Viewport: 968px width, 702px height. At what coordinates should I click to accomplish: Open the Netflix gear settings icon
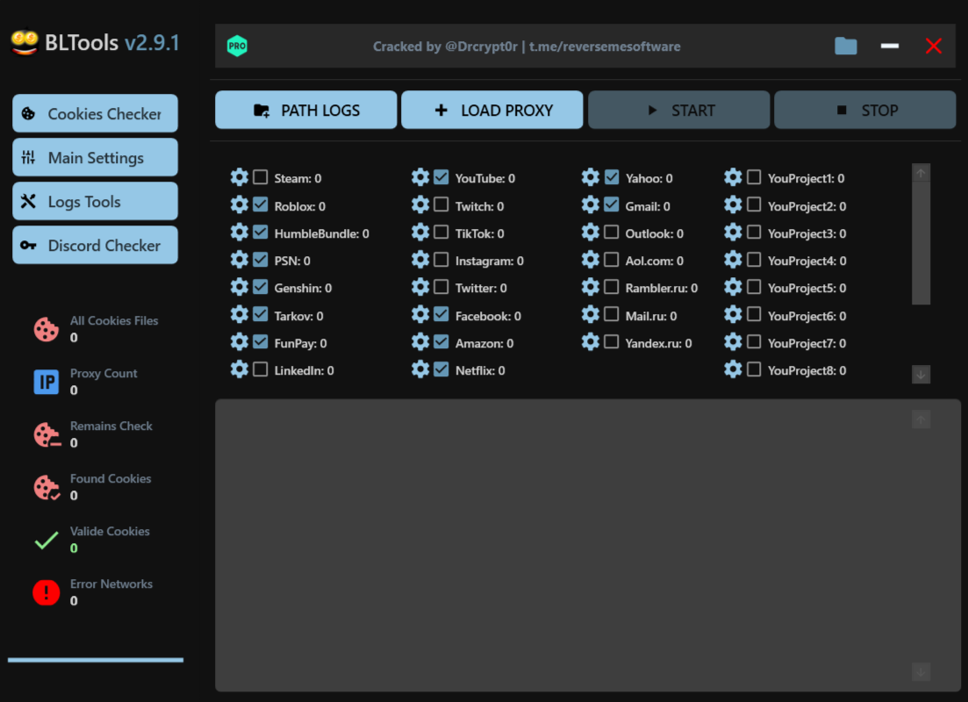click(420, 370)
